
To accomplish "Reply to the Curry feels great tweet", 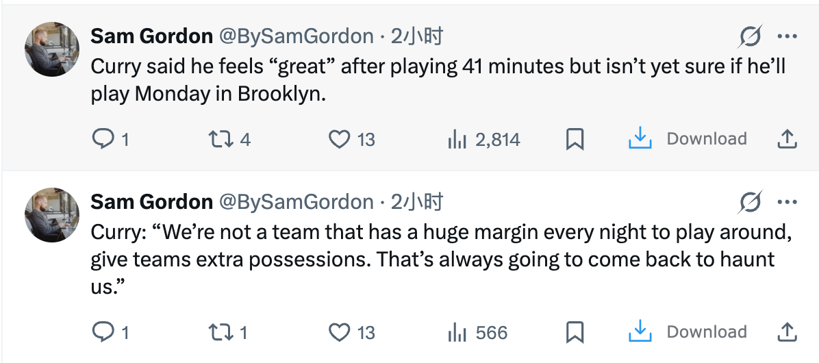I will click(x=103, y=140).
